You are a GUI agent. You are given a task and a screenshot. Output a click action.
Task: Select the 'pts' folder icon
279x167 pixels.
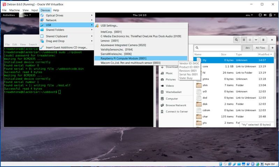pyautogui.click(x=199, y=123)
